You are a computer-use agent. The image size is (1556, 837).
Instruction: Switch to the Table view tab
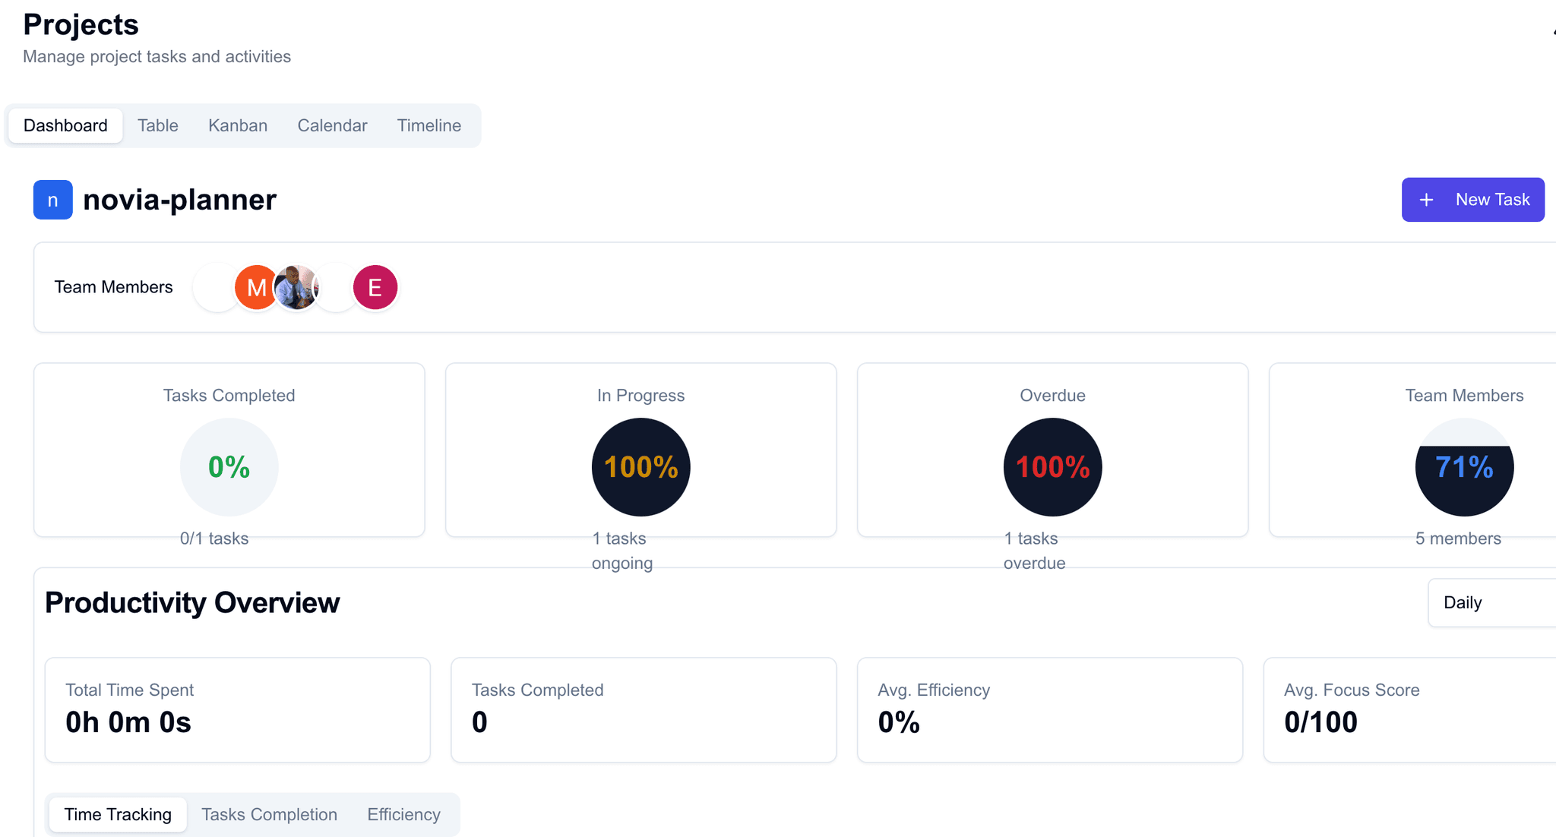158,125
